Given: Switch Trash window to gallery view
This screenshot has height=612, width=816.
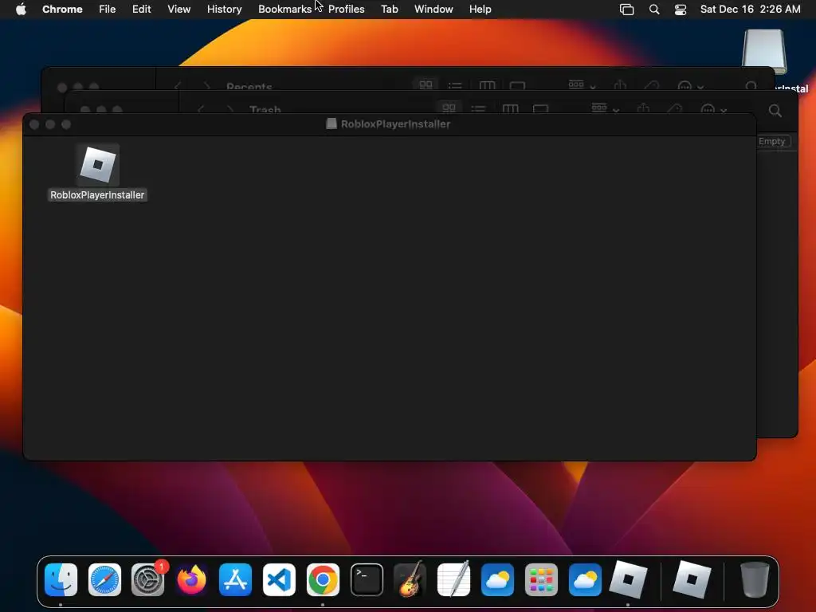Looking at the screenshot, I should tap(541, 108).
